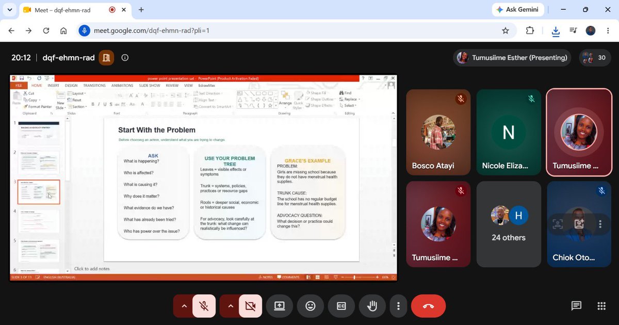The width and height of the screenshot is (619, 325).
Task: Turn on closed captions
Action: 341,306
